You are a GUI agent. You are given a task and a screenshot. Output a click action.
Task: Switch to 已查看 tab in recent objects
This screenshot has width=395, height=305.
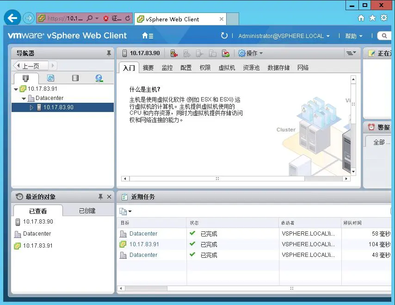(x=38, y=211)
